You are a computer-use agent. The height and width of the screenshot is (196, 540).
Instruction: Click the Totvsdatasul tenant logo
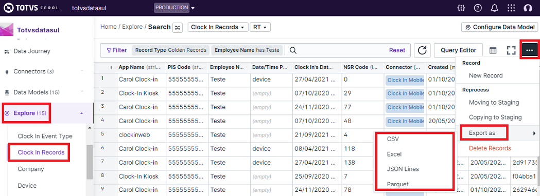(x=7, y=30)
